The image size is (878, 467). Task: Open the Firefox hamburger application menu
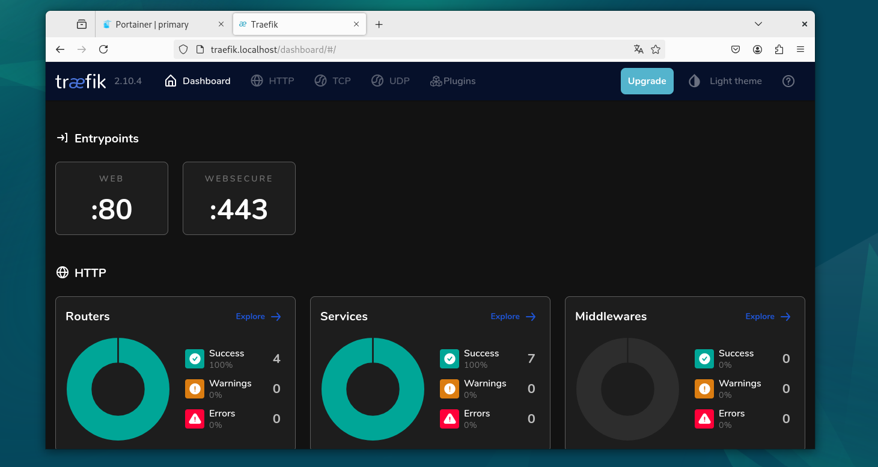tap(800, 49)
